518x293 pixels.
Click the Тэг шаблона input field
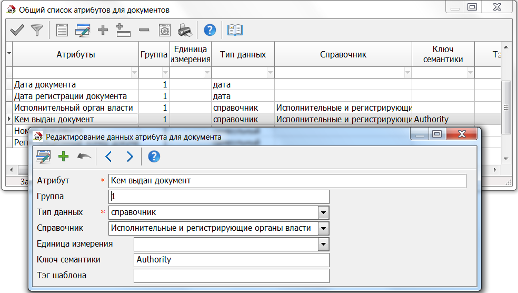pos(232,276)
